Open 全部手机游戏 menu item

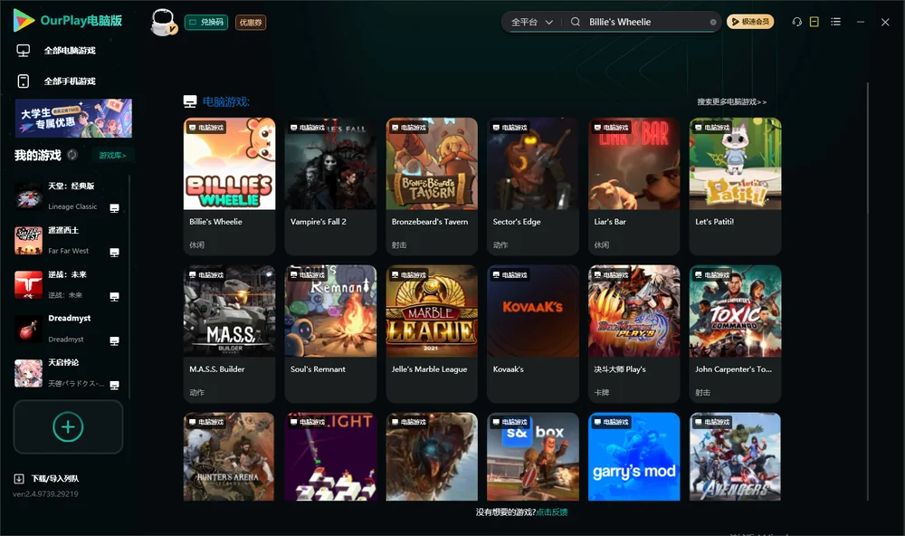click(70, 81)
